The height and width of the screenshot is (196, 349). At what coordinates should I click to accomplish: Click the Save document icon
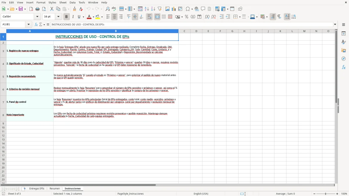(x=21, y=9)
